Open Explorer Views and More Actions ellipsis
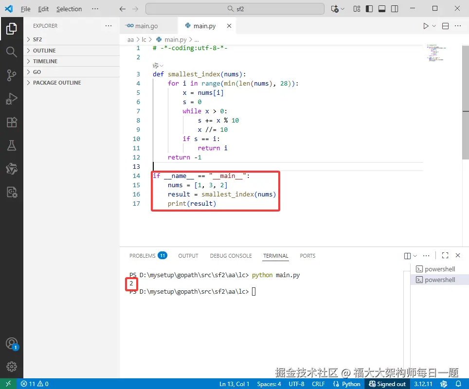 click(x=108, y=26)
